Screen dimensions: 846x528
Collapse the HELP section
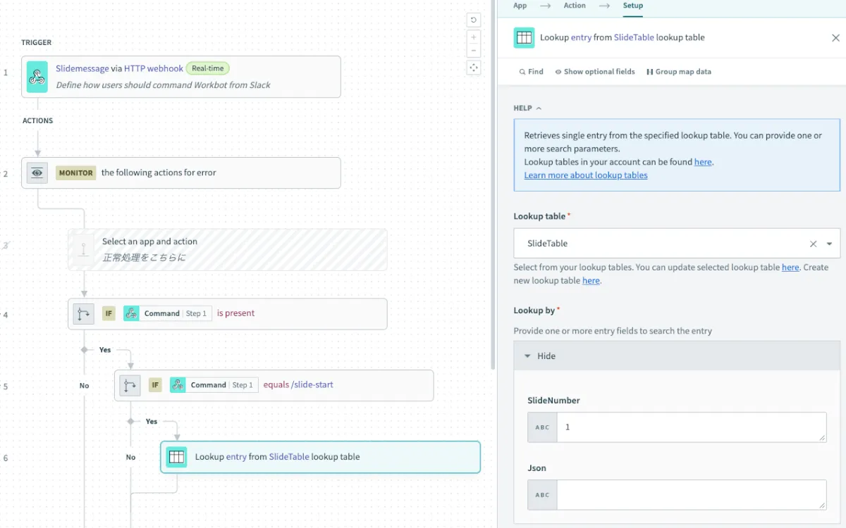click(x=527, y=108)
